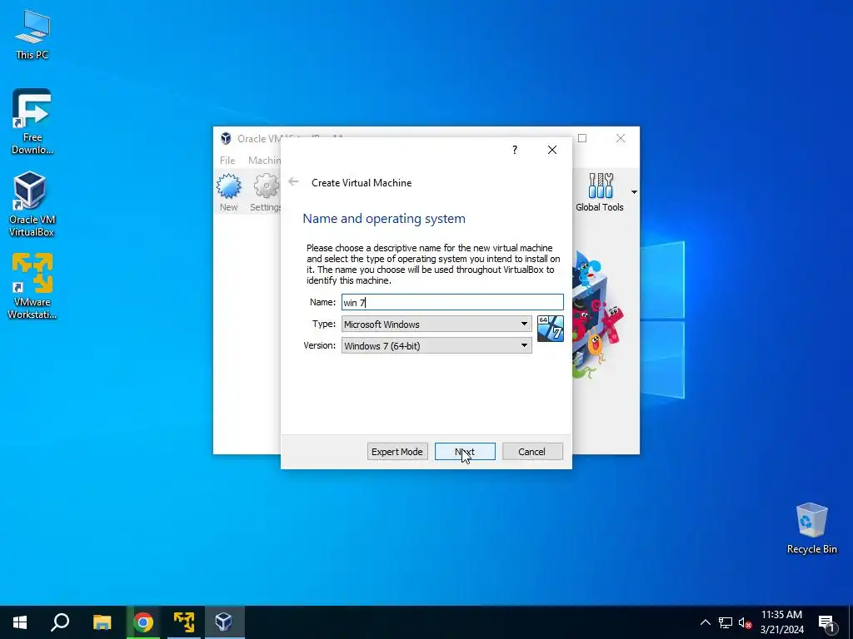The width and height of the screenshot is (853, 639).
Task: Maximize the VirtualBox Manager window
Action: click(x=582, y=138)
